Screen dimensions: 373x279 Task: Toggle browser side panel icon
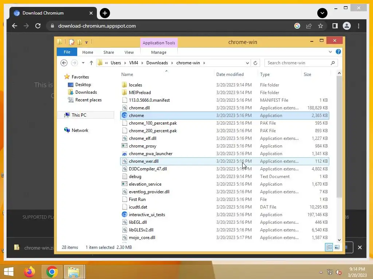335,26
